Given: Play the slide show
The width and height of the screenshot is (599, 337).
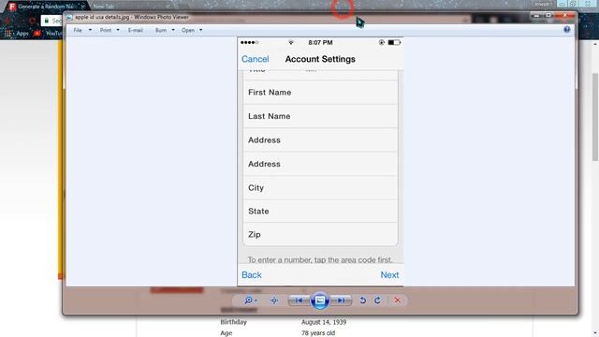Looking at the screenshot, I should coord(320,300).
